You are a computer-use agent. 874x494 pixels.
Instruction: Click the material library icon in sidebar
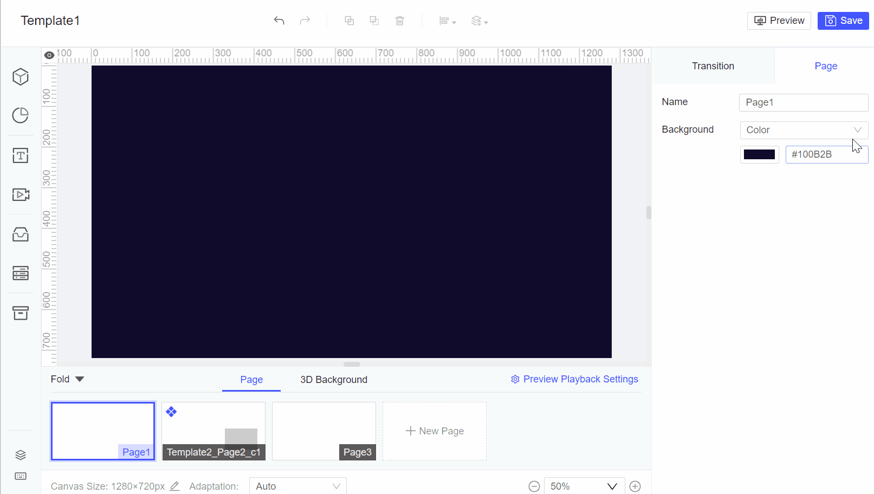pos(20,234)
